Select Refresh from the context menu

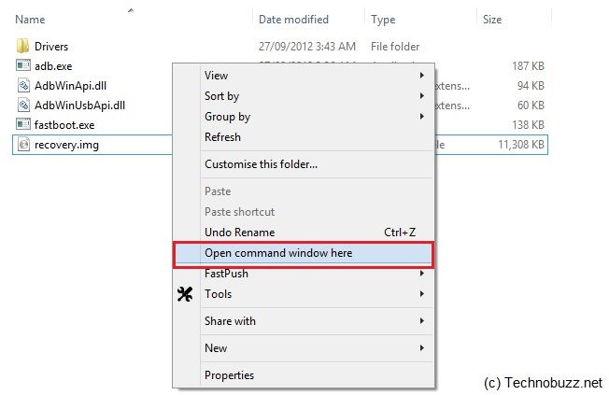[222, 137]
